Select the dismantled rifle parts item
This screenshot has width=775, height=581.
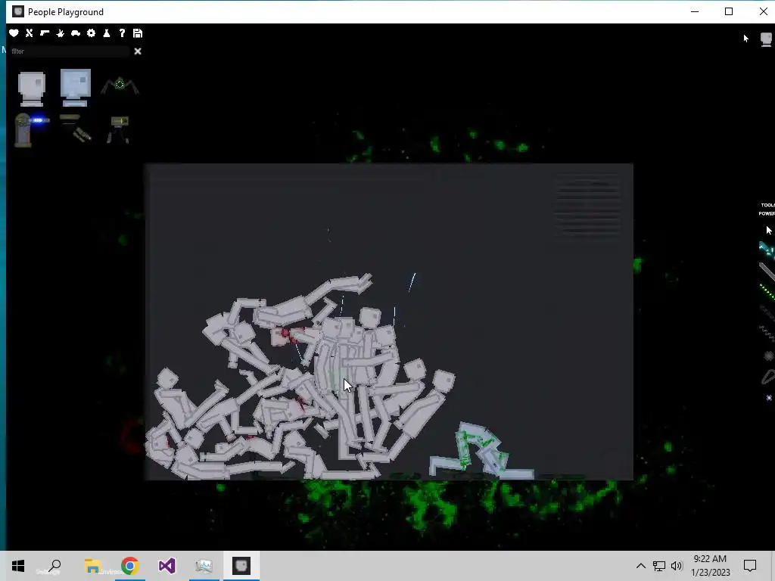pyautogui.click(x=76, y=127)
